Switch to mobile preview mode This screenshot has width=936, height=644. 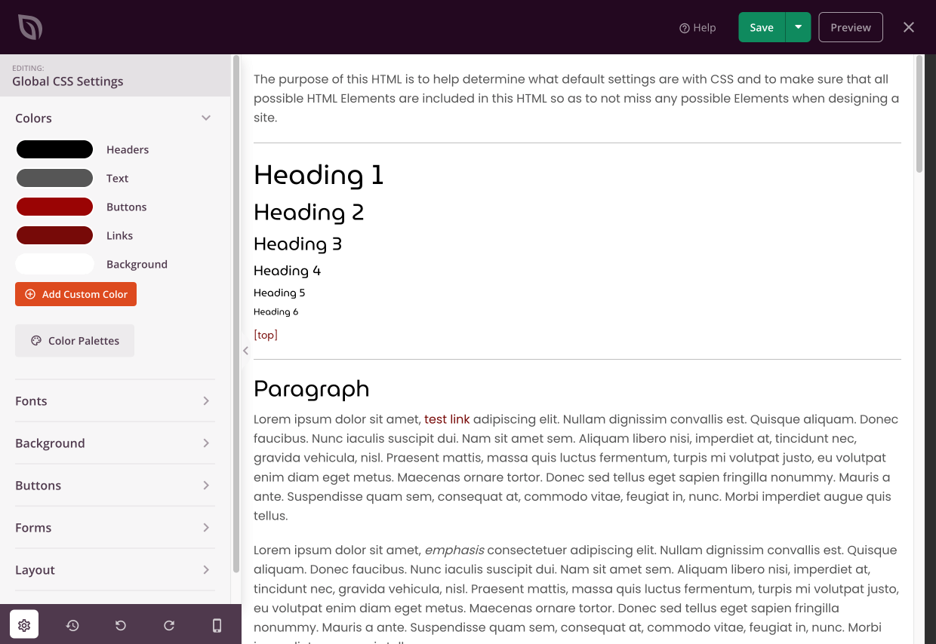click(217, 624)
